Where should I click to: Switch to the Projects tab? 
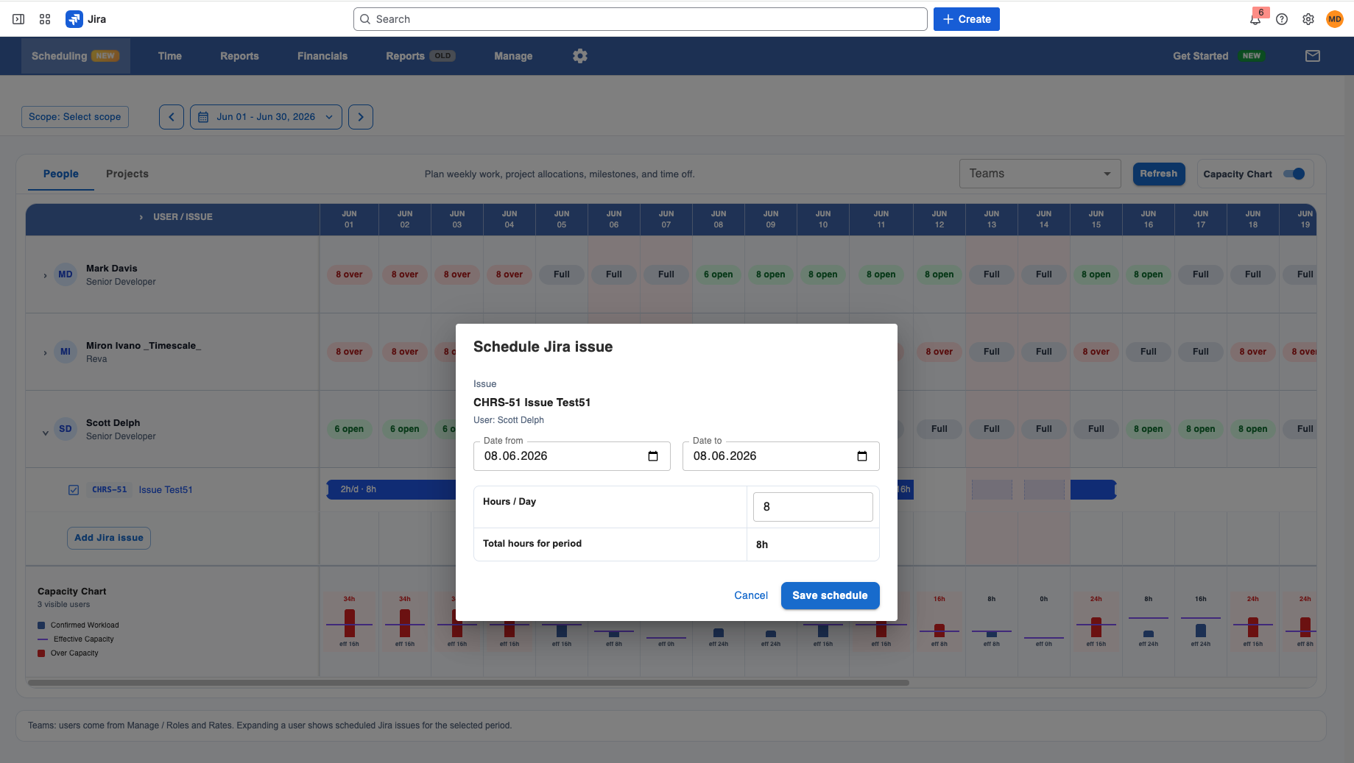(127, 174)
